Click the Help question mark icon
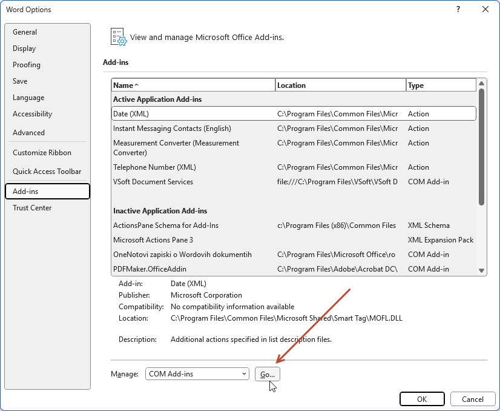This screenshot has width=500, height=411. 458,9
